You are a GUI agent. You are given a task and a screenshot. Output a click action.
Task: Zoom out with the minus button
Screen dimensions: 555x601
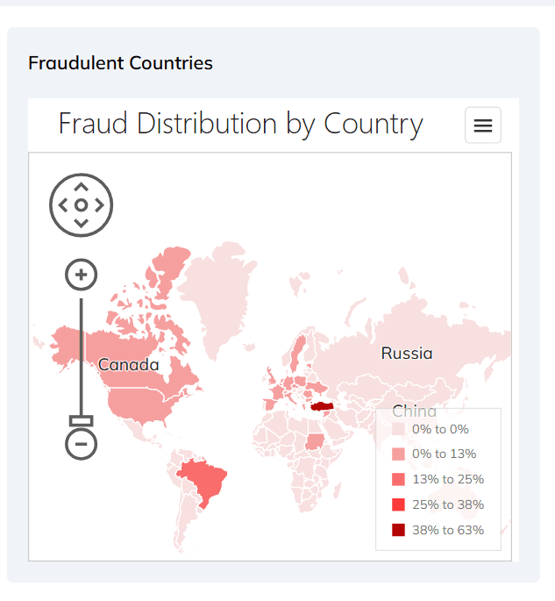click(x=82, y=444)
